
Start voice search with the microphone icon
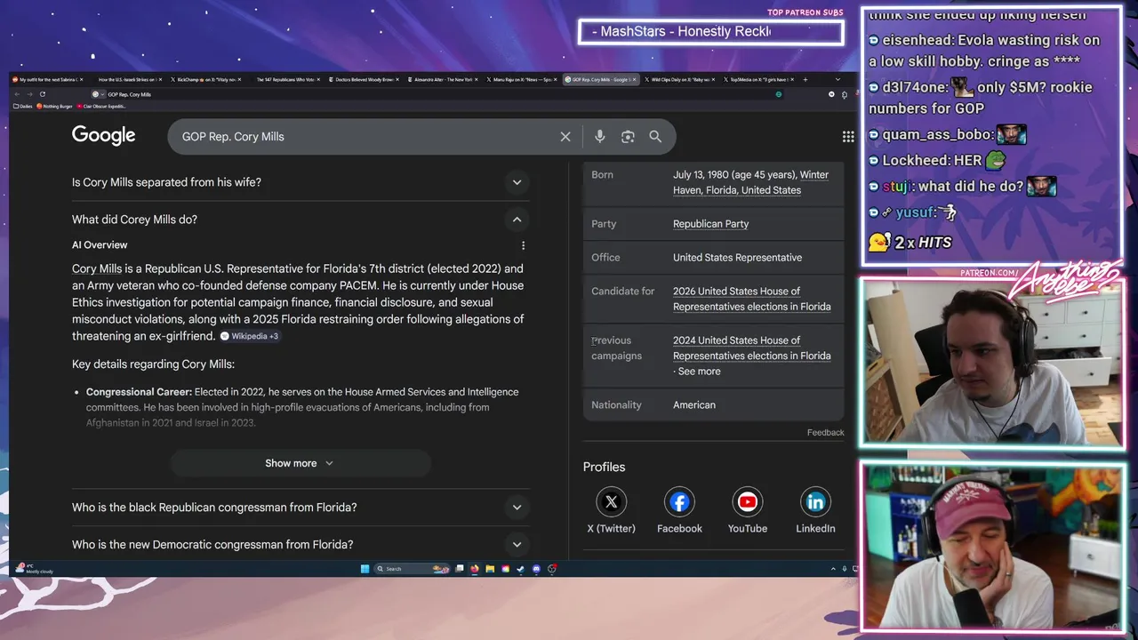(600, 137)
